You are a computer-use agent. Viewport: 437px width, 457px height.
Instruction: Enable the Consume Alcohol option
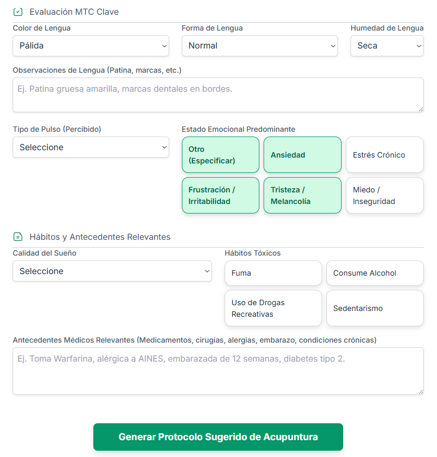point(375,273)
